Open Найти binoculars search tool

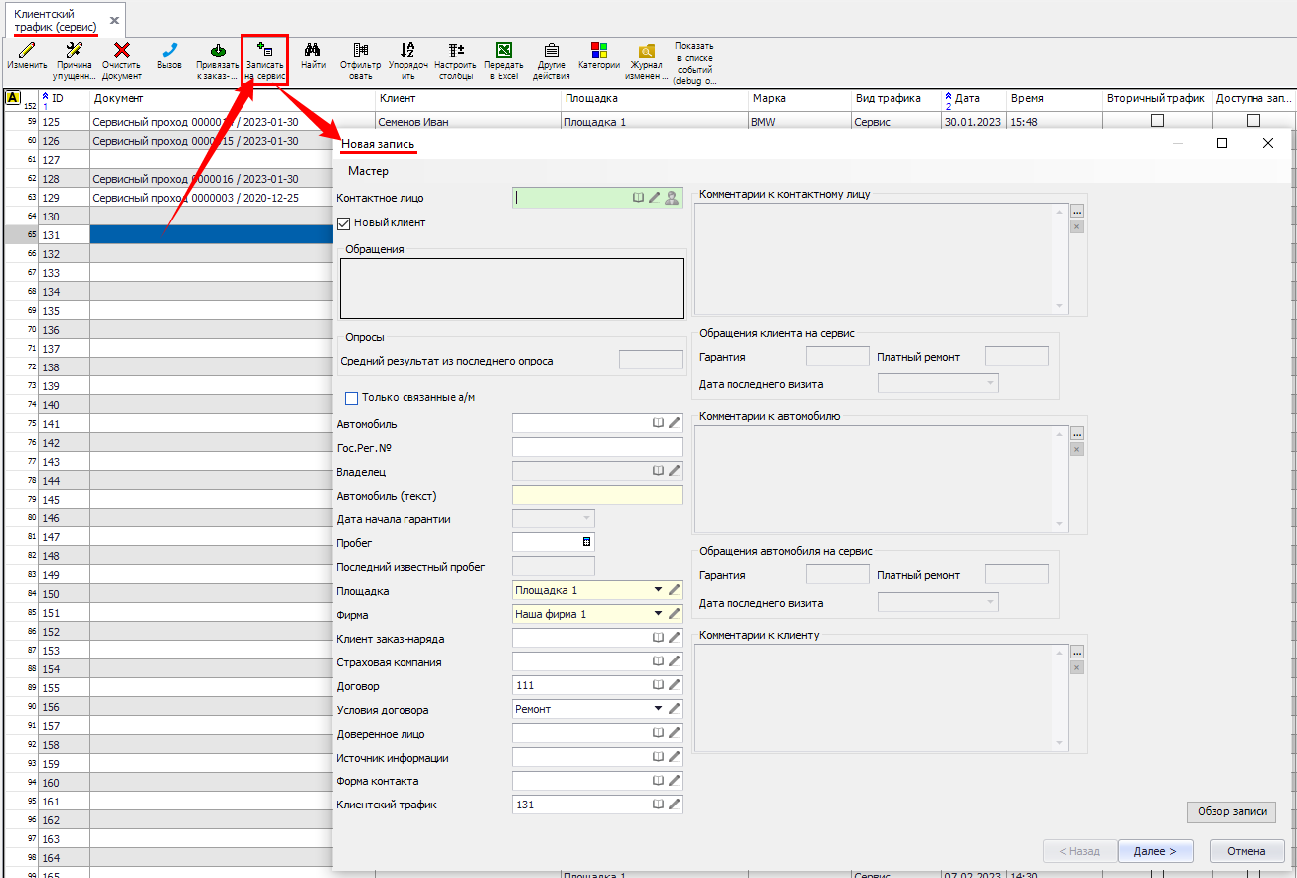click(313, 51)
